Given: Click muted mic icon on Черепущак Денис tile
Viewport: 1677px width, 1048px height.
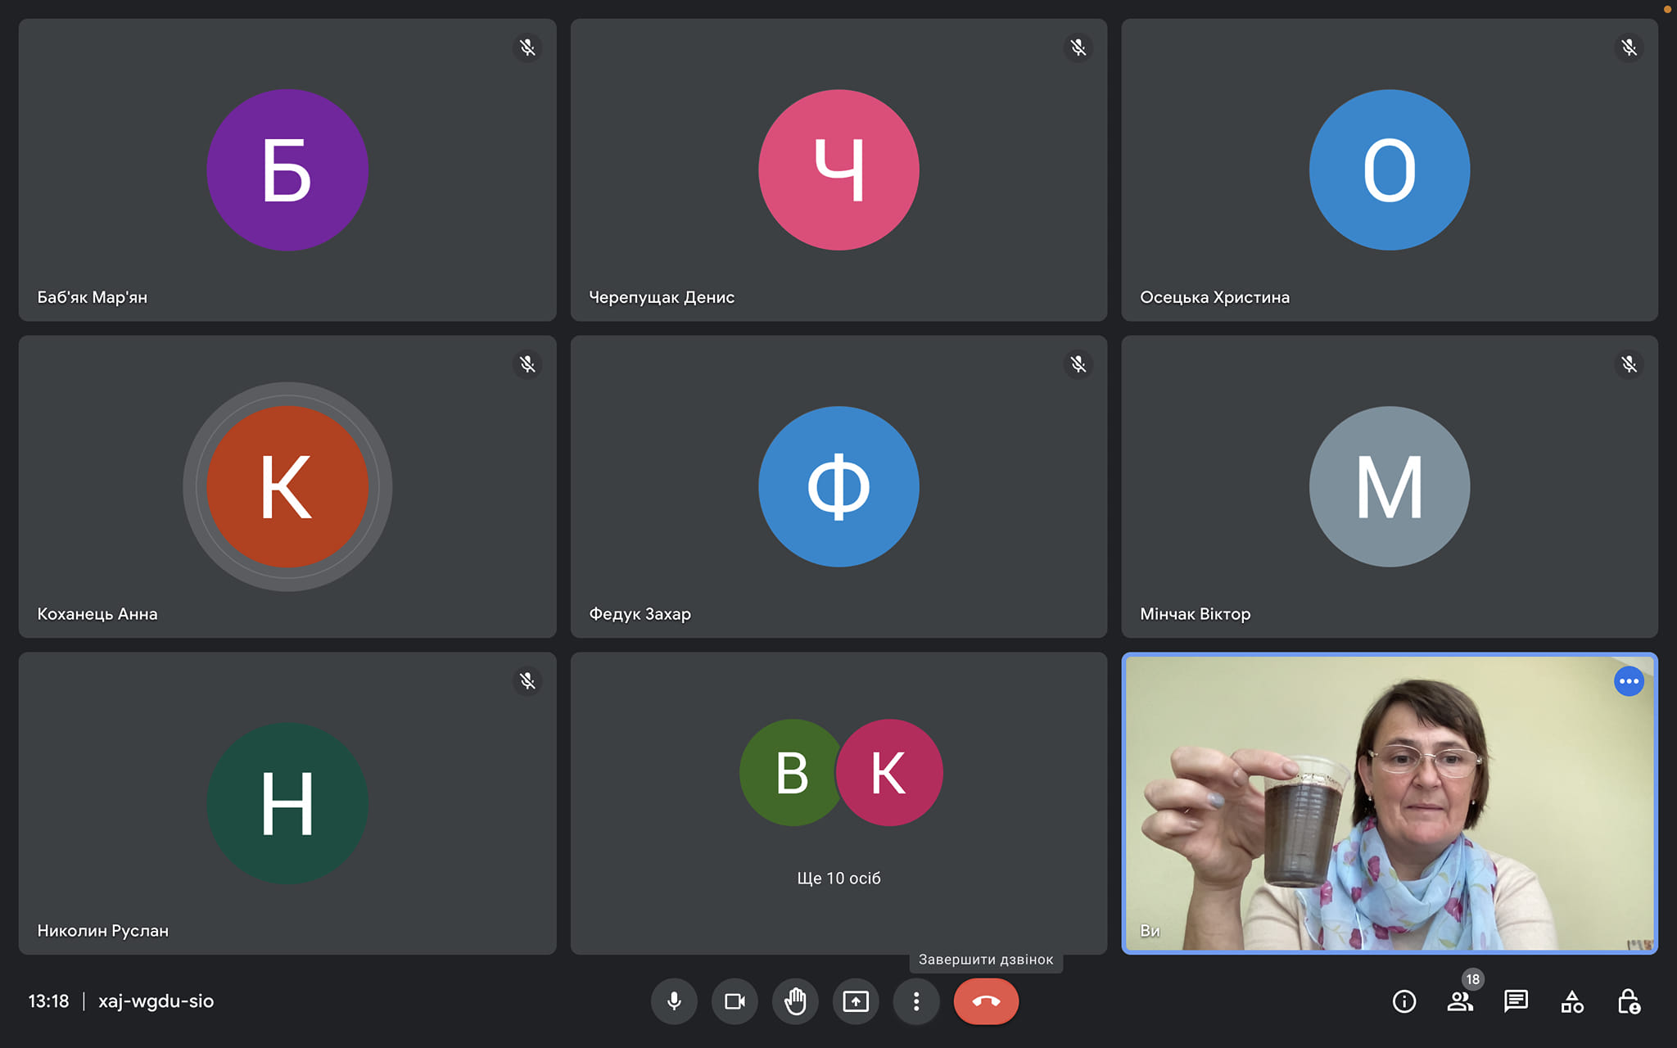Looking at the screenshot, I should click(x=1078, y=47).
